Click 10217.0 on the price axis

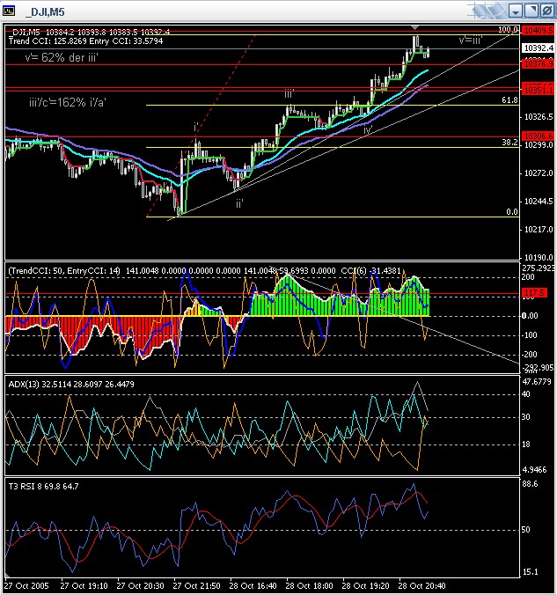coord(539,229)
